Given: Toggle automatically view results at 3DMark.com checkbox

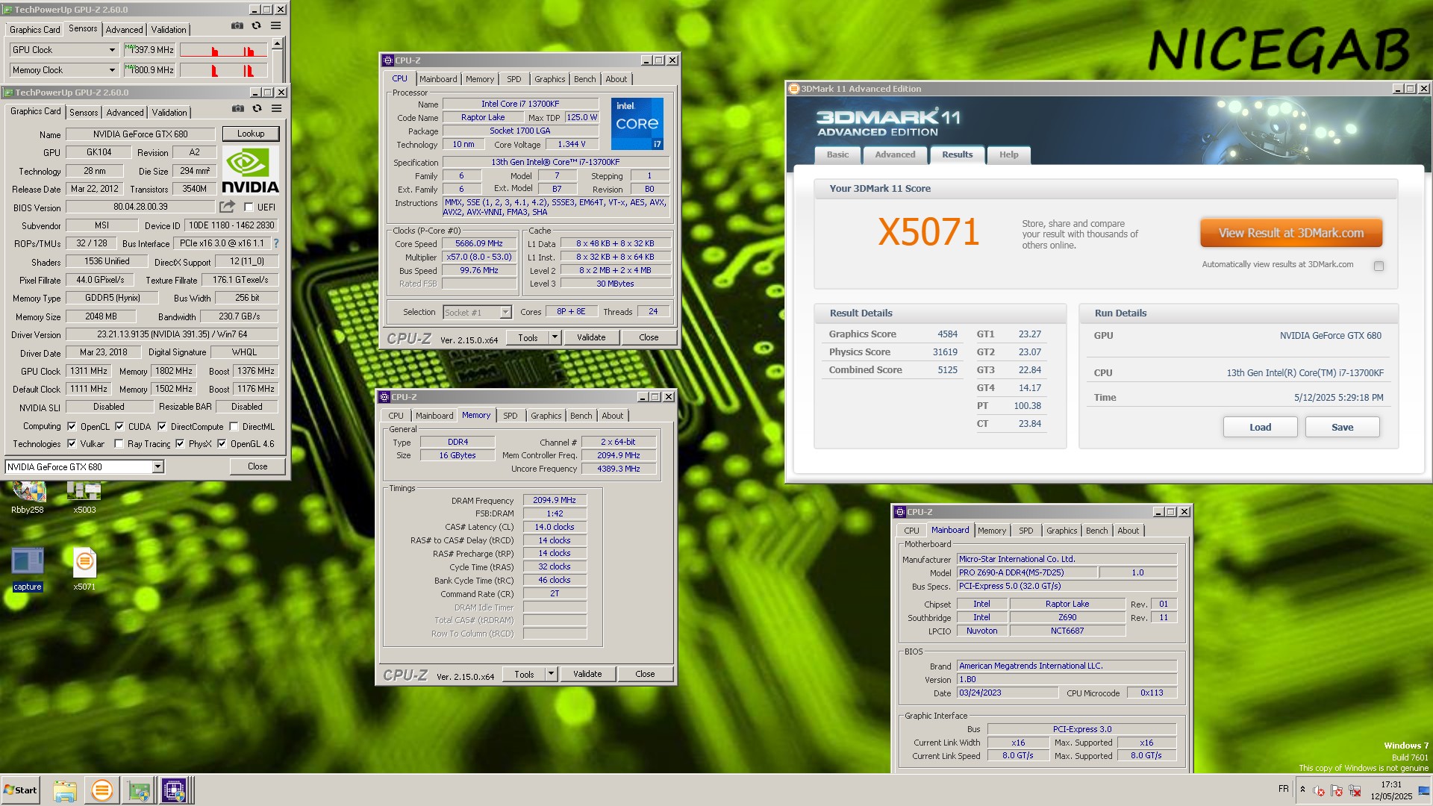Looking at the screenshot, I should click(x=1379, y=266).
